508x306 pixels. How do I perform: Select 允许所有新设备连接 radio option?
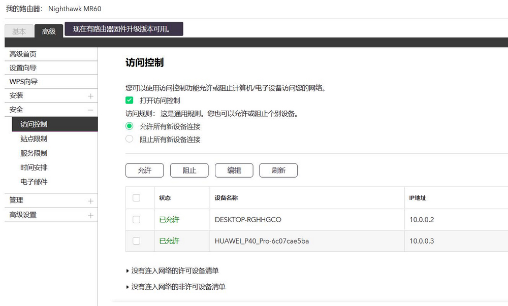[x=129, y=126]
